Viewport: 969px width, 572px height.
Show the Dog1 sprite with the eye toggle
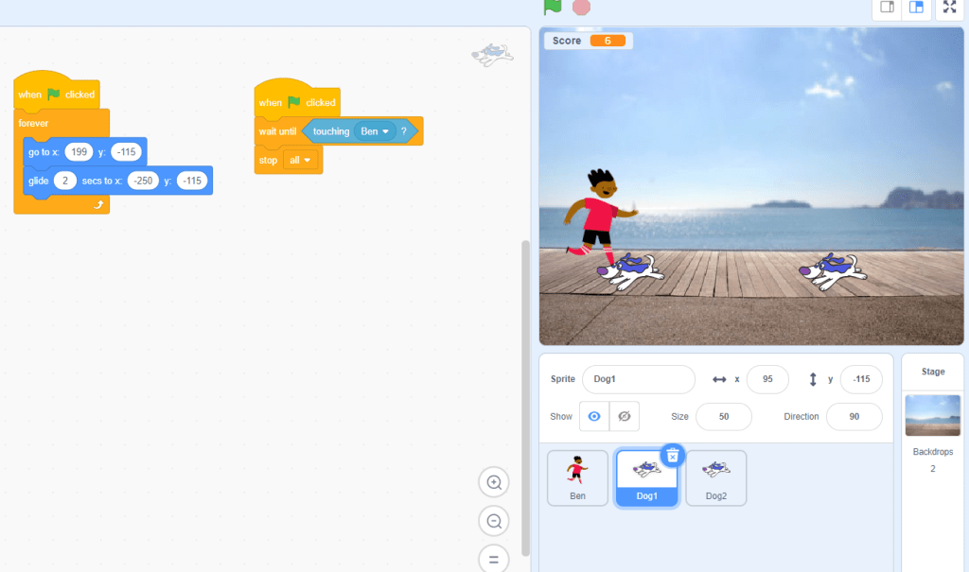point(594,415)
